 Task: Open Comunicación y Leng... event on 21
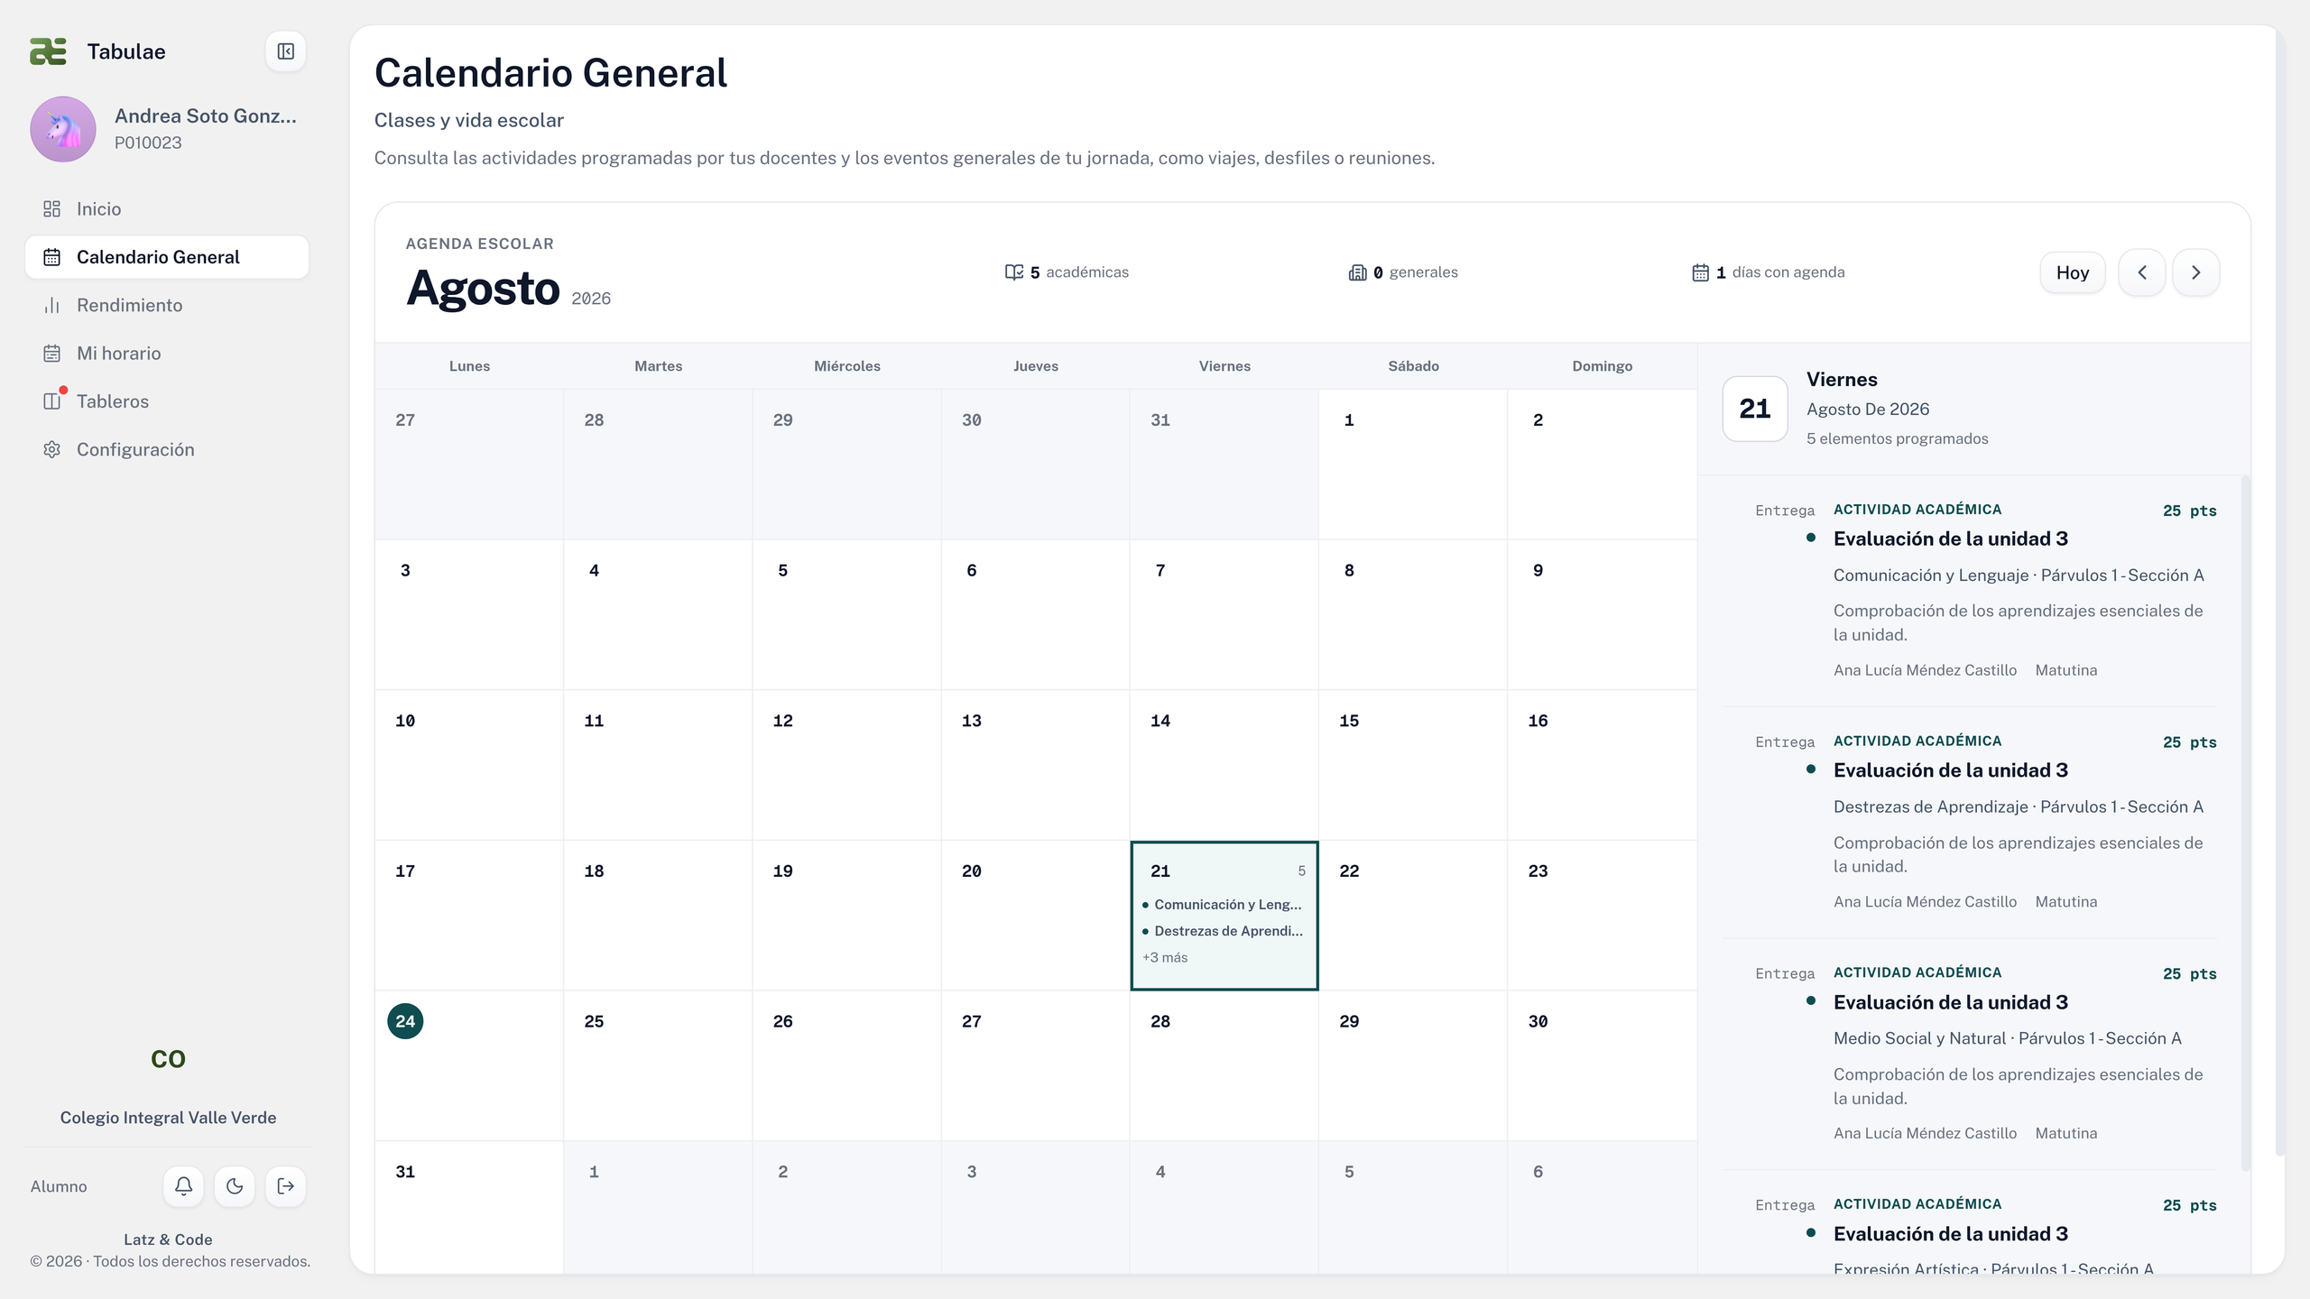click(1223, 905)
